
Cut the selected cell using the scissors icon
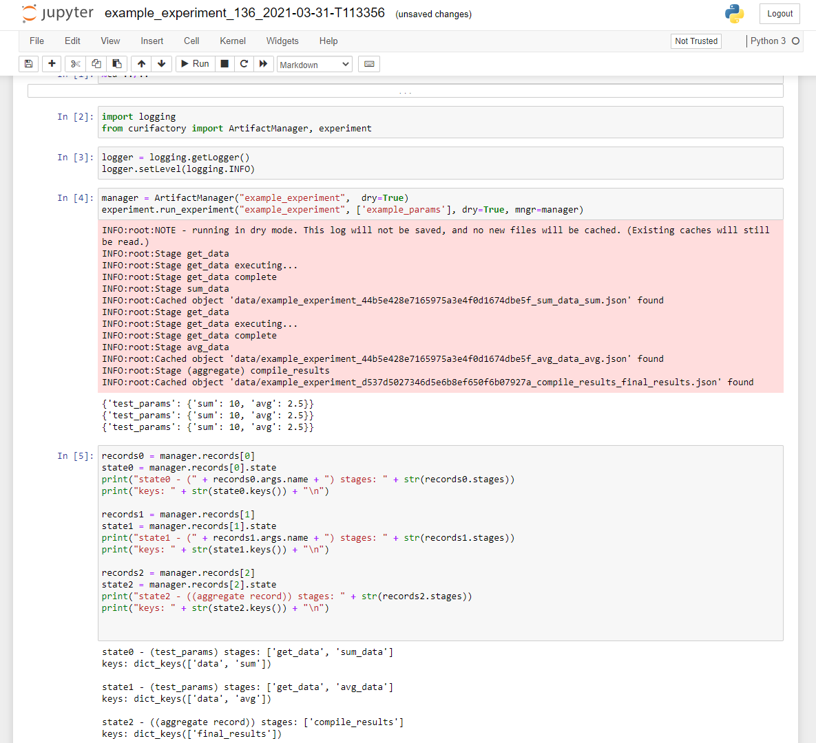[74, 63]
